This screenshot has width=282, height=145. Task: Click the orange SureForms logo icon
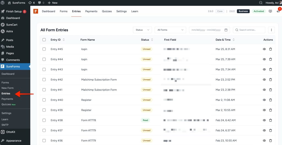coord(36,11)
